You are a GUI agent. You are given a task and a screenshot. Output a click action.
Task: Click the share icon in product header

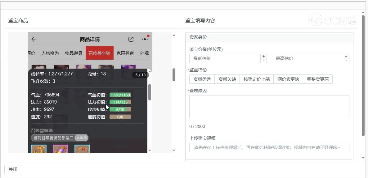pyautogui.click(x=131, y=39)
